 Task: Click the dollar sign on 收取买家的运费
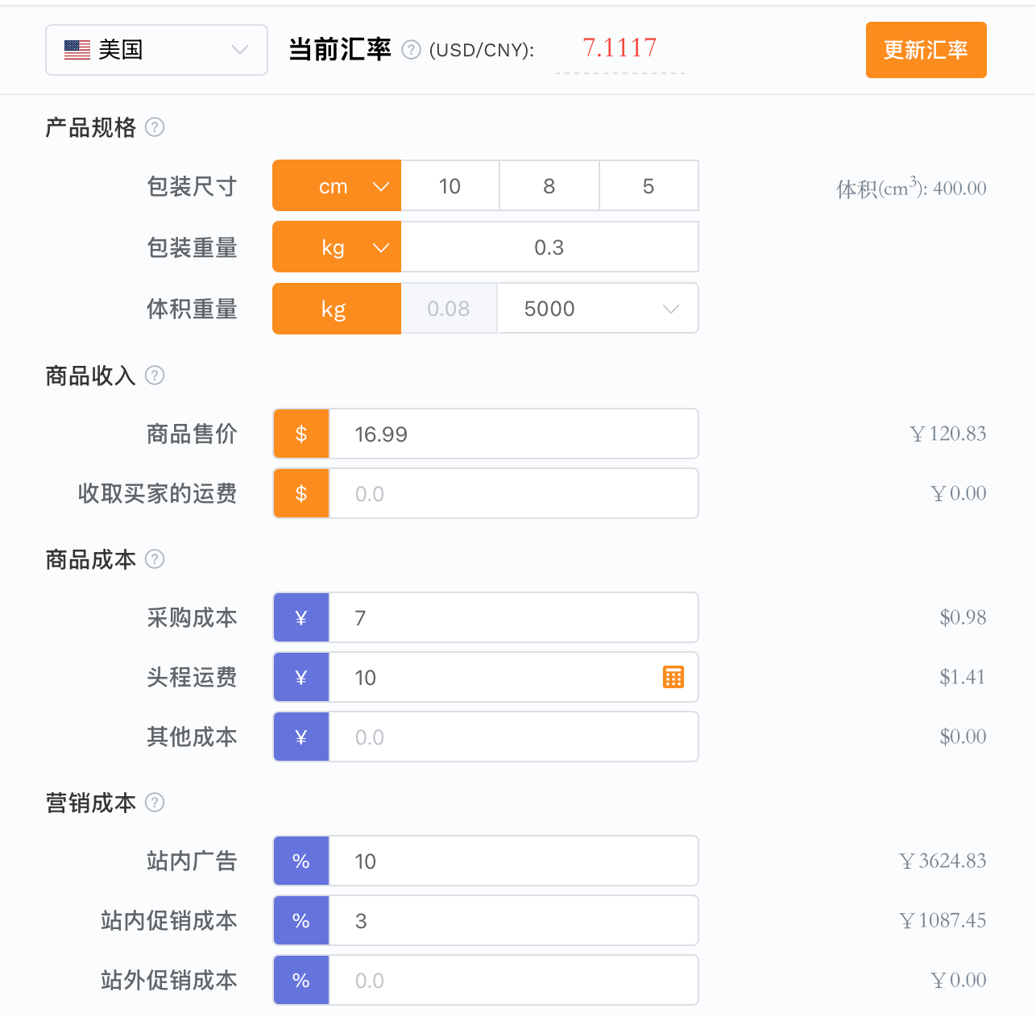(300, 493)
